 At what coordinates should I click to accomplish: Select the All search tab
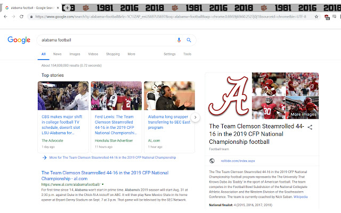tap(44, 54)
